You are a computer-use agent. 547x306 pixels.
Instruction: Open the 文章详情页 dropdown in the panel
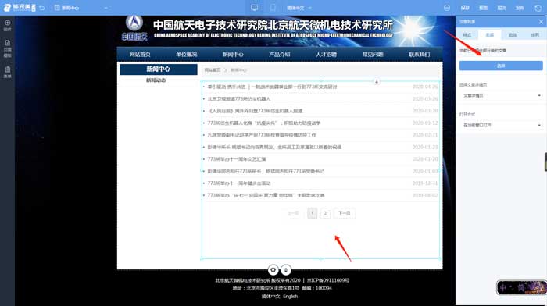501,95
